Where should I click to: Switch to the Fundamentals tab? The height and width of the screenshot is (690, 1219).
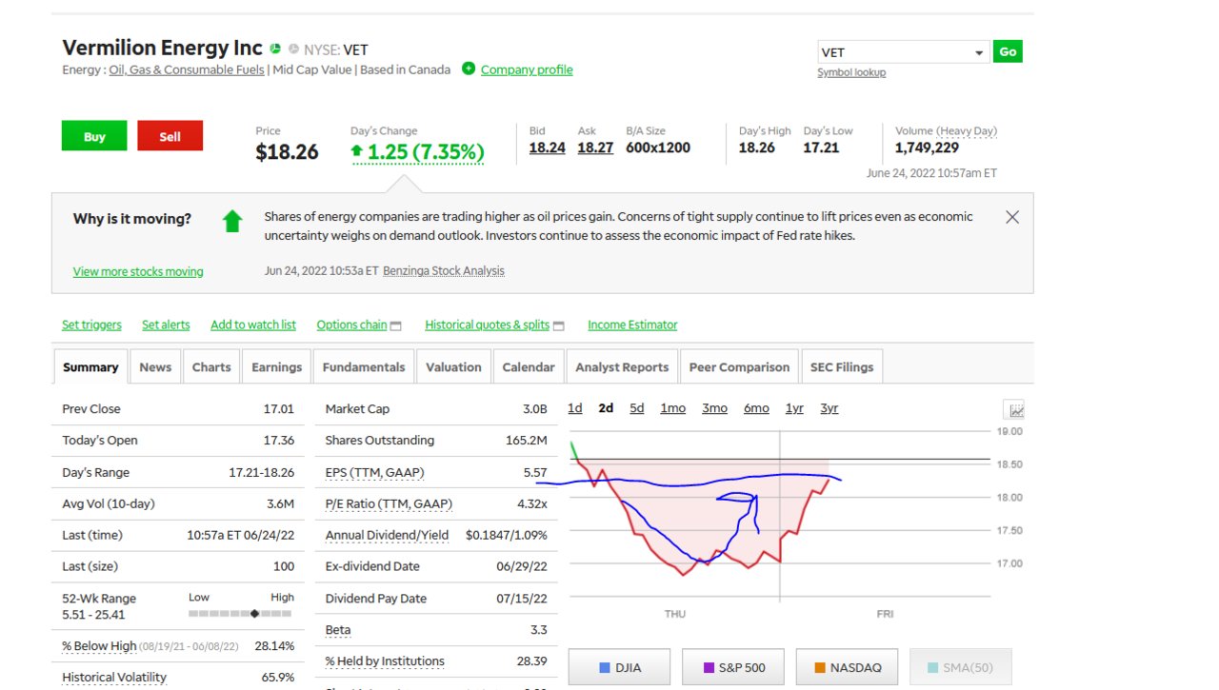tap(364, 366)
